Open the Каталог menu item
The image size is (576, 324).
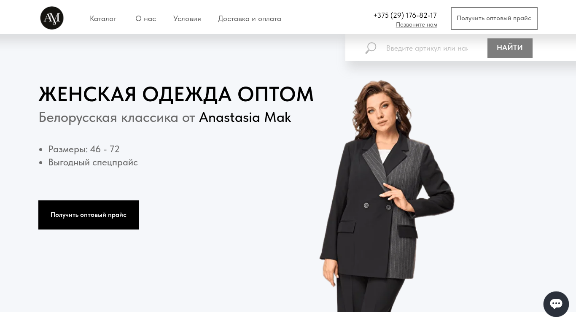[x=103, y=19]
